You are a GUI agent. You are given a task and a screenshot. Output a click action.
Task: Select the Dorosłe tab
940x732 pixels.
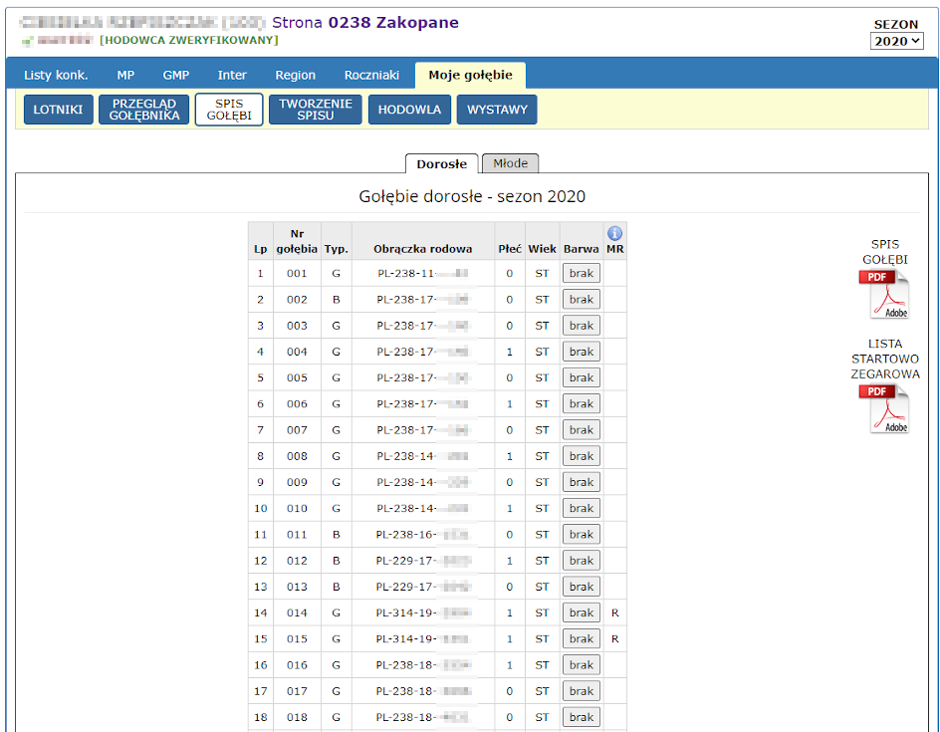pos(441,163)
